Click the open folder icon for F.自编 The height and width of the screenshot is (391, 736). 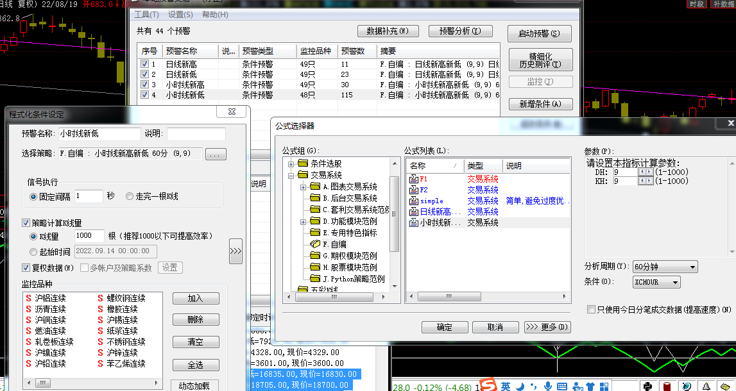tap(315, 244)
